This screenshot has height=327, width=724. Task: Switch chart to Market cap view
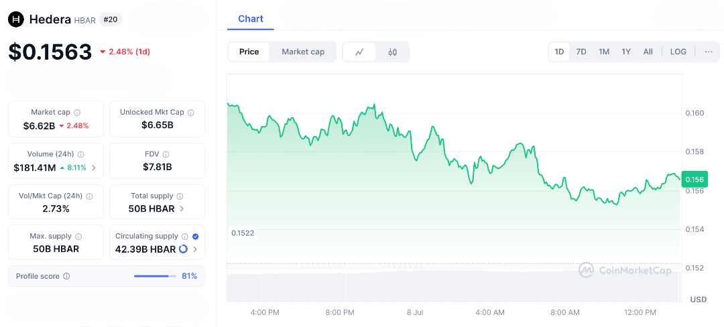(x=303, y=52)
